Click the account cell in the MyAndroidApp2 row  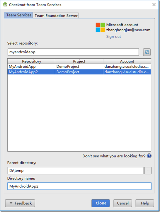(127, 72)
